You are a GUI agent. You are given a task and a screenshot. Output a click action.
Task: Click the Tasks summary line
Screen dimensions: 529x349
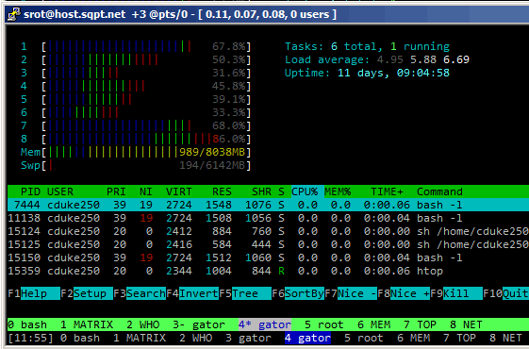pyautogui.click(x=368, y=46)
